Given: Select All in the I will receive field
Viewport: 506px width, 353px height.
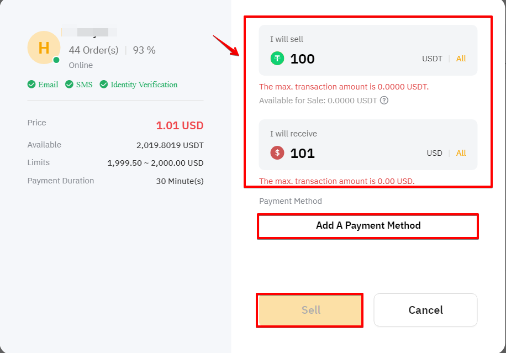Looking at the screenshot, I should tap(461, 153).
